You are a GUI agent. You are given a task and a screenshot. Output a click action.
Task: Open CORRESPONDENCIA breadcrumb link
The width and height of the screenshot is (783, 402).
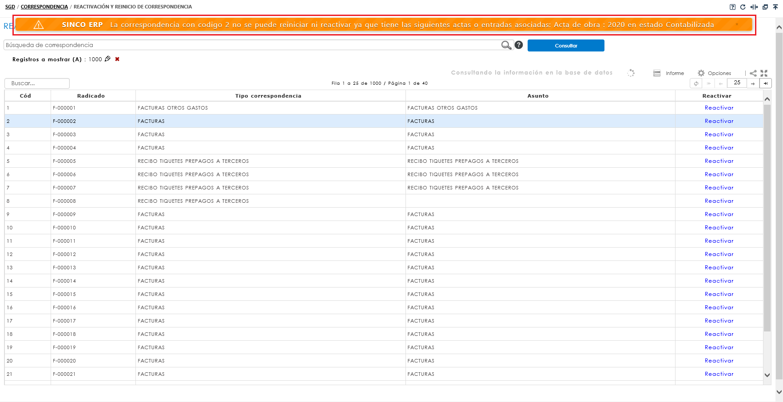coord(44,7)
